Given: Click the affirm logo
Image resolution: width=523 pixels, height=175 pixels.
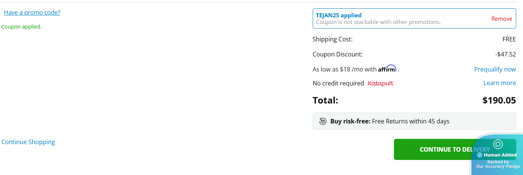Looking at the screenshot, I should point(387,69).
